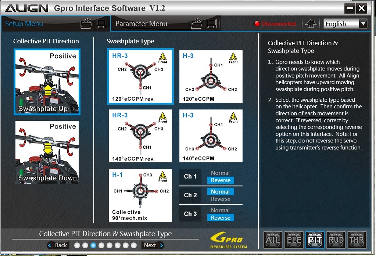Screen dimensions: 376x256
Task: Select HR-3 140° eCCPM rev. swashplate
Action: [x=140, y=136]
